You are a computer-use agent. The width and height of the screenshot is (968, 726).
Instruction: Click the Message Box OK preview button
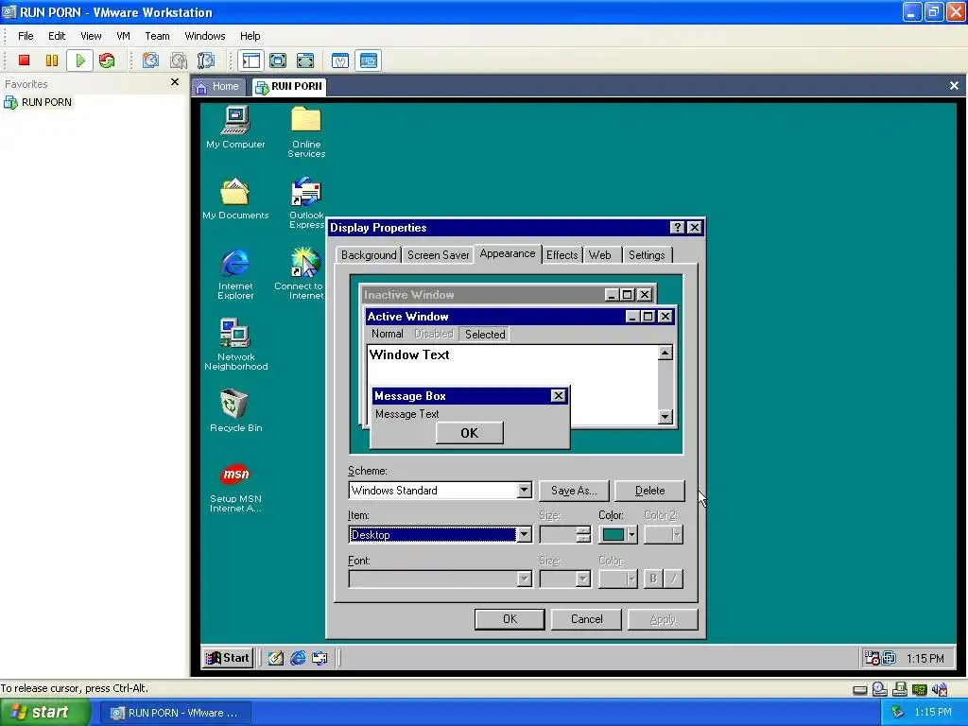coord(469,433)
